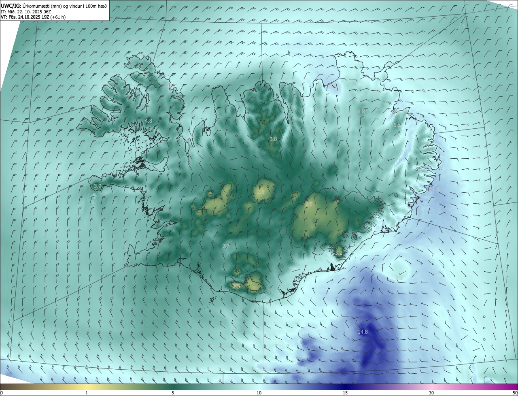Click the '1' tick on the color scale
Viewport: 518px width, 396px height.
[87, 393]
